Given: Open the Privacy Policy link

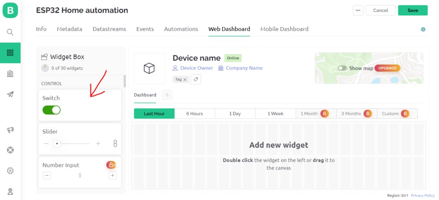Looking at the screenshot, I should [x=423, y=196].
